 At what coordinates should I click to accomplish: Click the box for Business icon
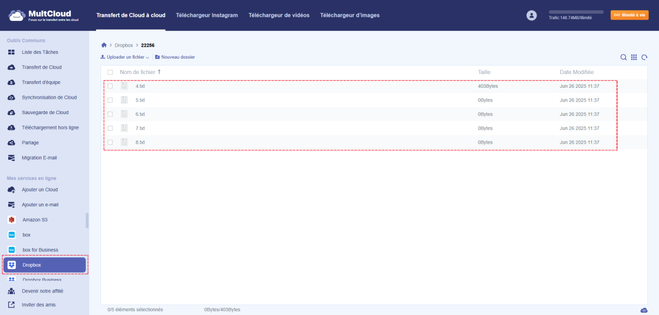click(x=12, y=250)
